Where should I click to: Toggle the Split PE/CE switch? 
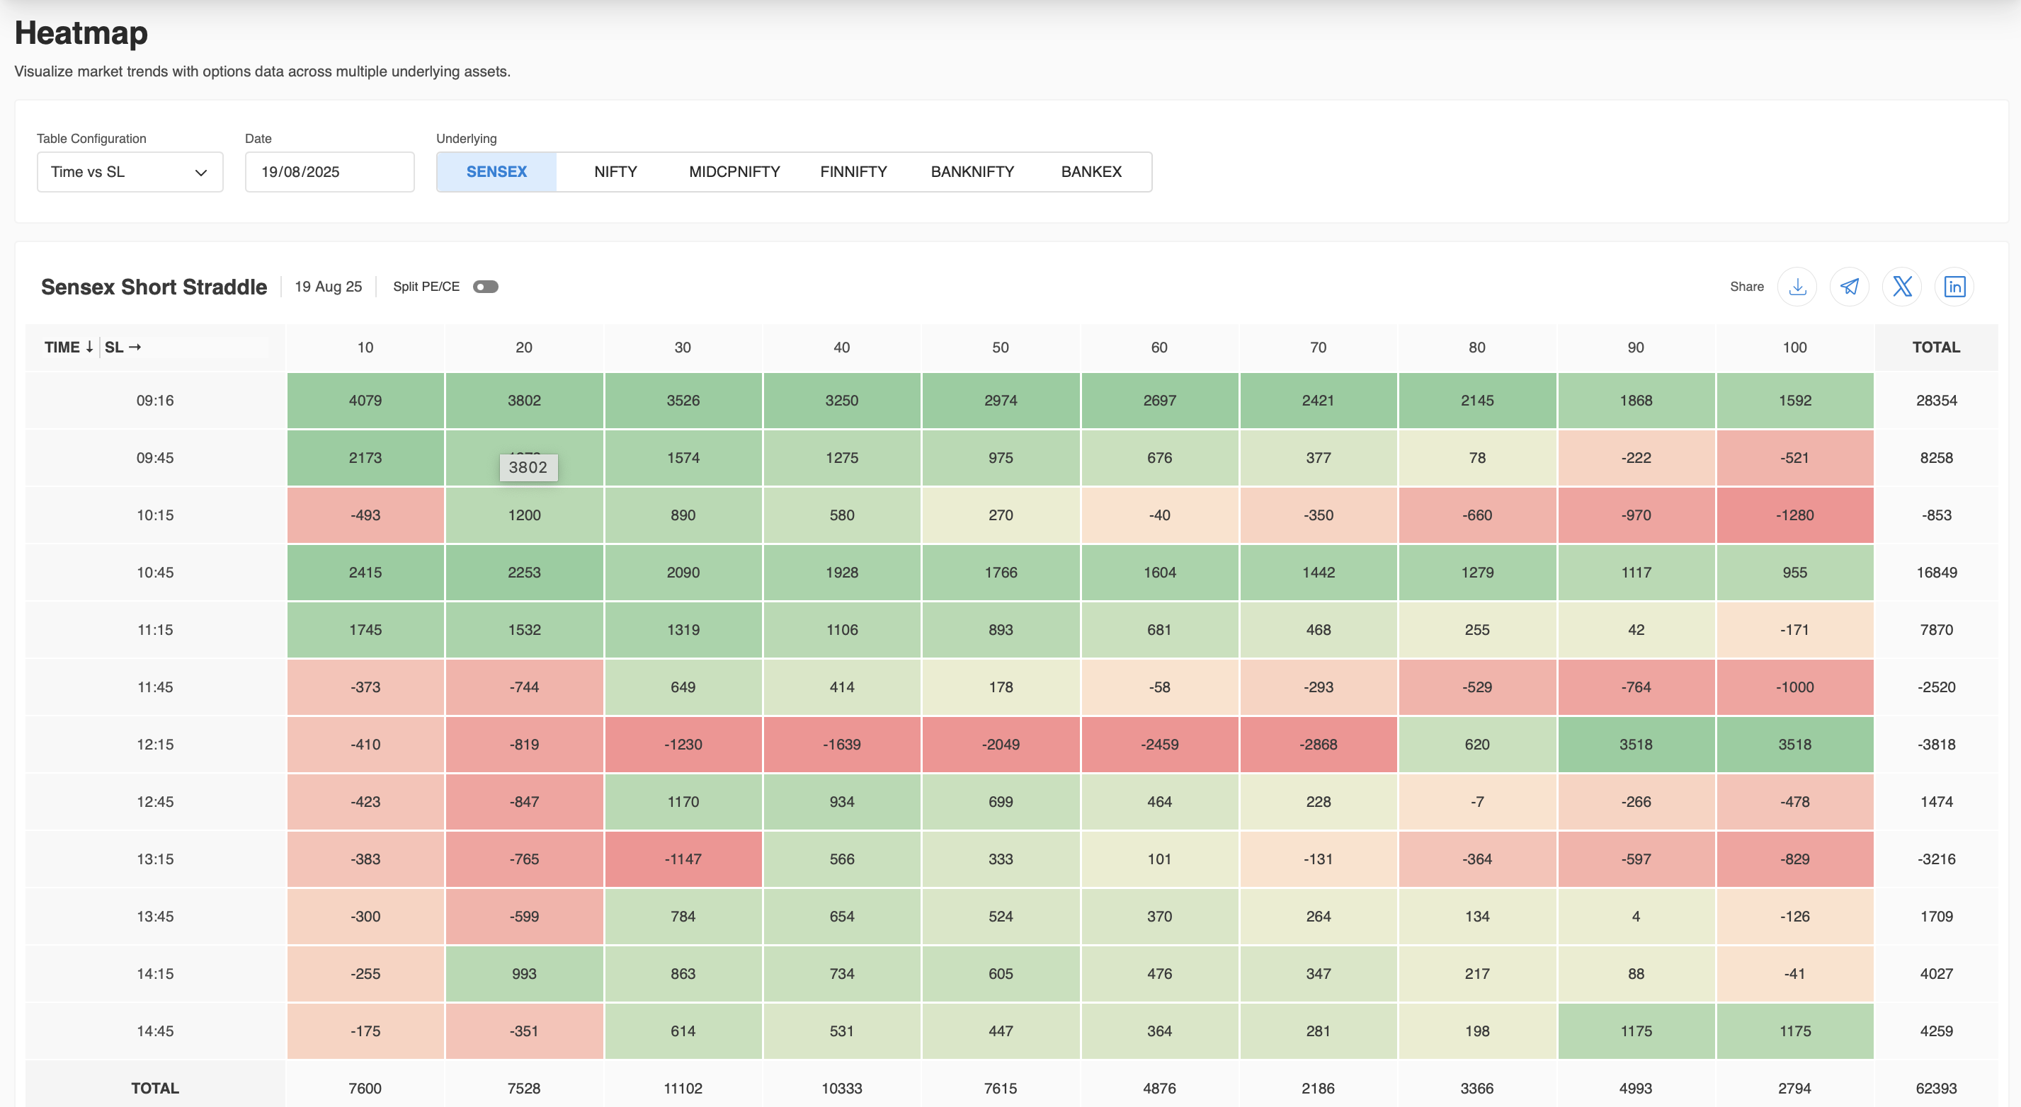(x=486, y=287)
